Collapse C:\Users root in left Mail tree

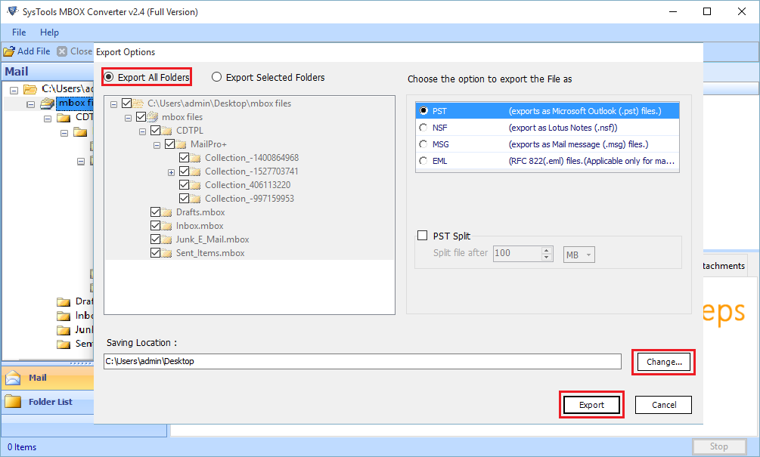14,90
